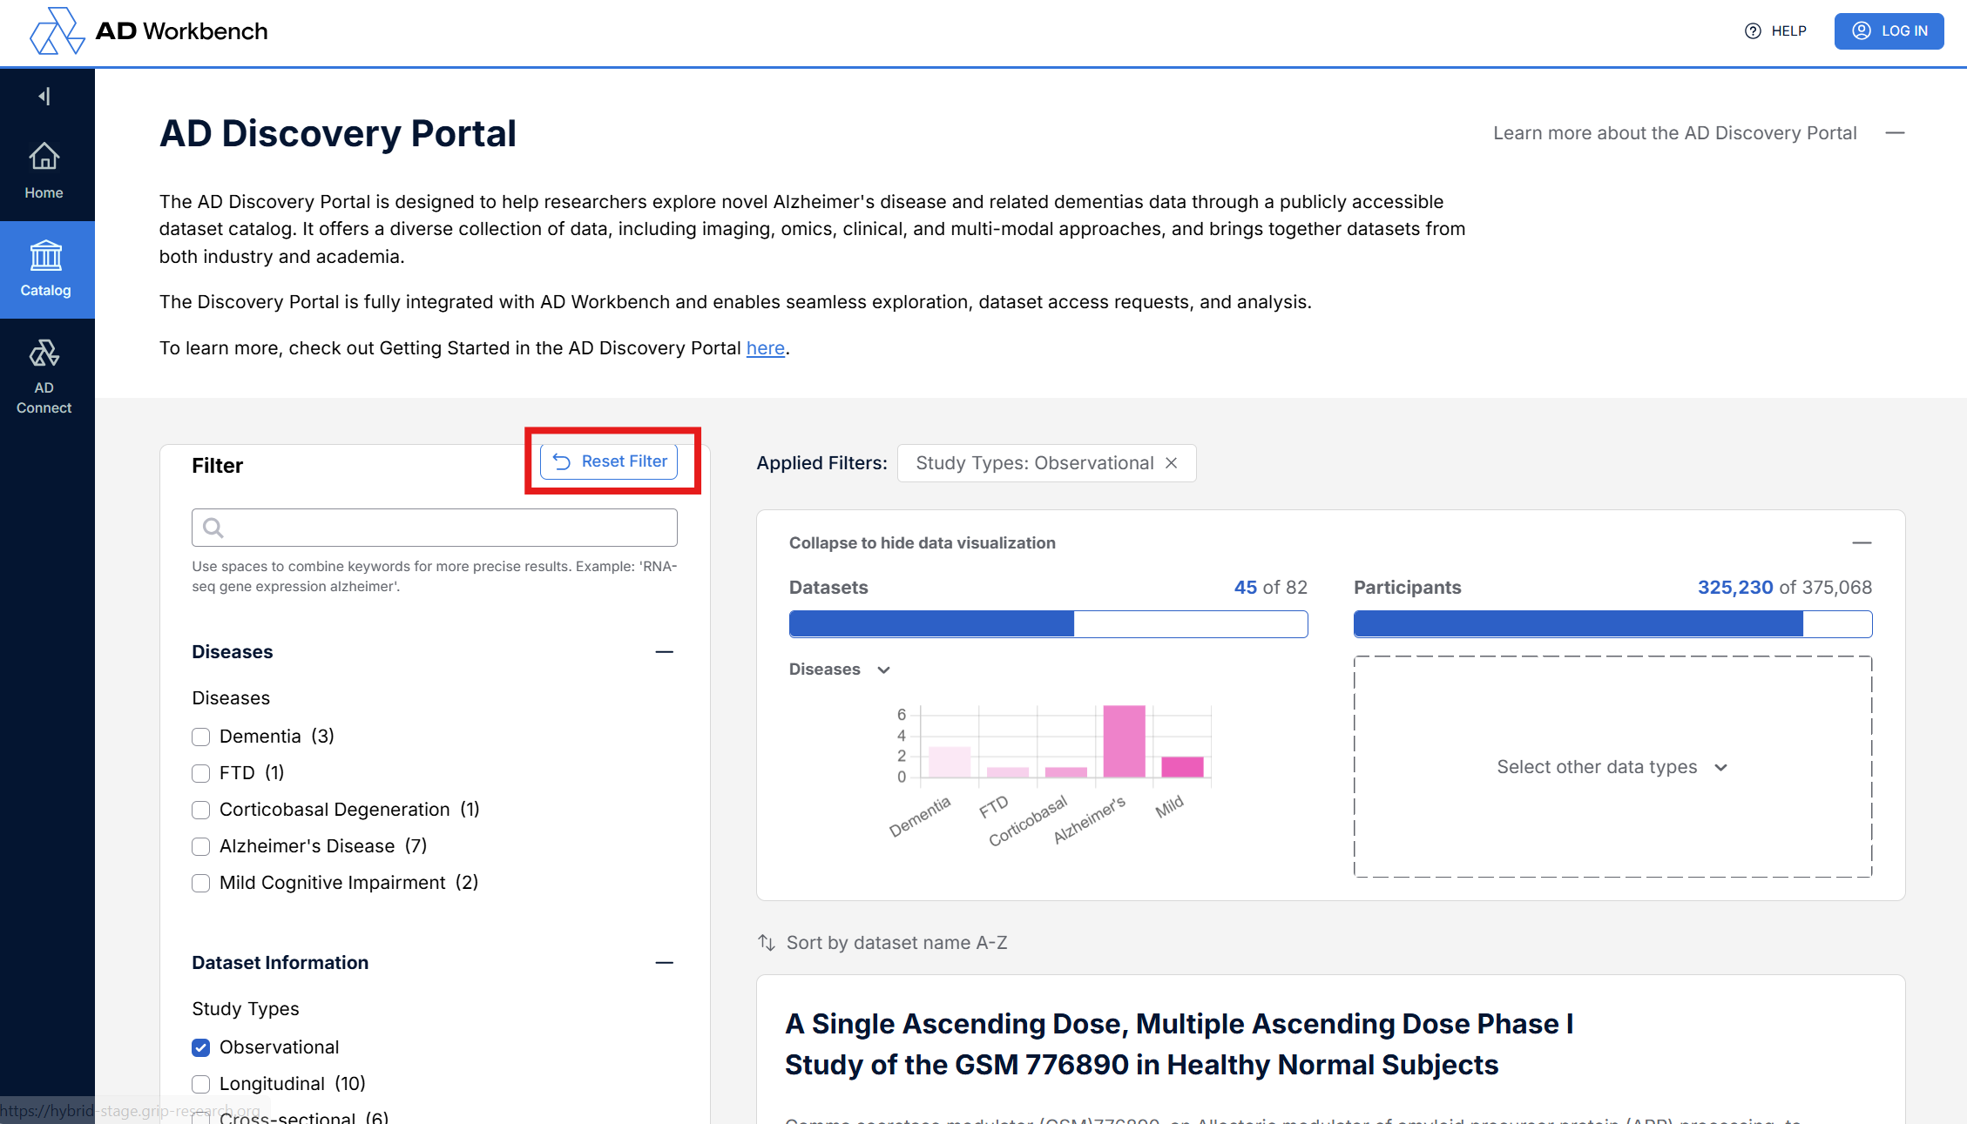Collapse the Learn more portal section
Image resolution: width=1967 pixels, height=1124 pixels.
(x=1895, y=133)
